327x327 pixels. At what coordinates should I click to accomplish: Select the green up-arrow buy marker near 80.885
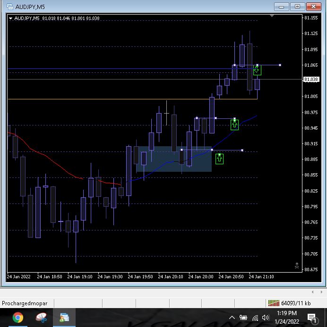tap(219, 159)
